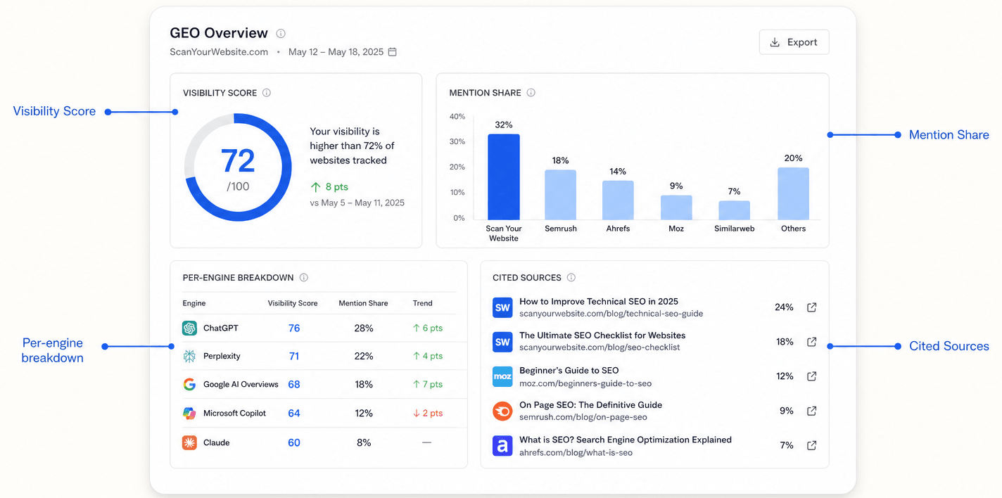Click the ChatGPT engine icon
Viewport: 1002px width, 498px height.
189,328
